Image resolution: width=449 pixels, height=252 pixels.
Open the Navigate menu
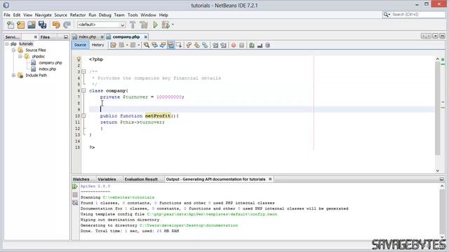pyautogui.click(x=43, y=15)
